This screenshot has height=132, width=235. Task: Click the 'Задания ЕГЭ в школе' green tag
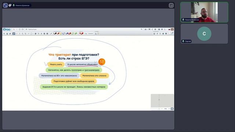pos(74,87)
